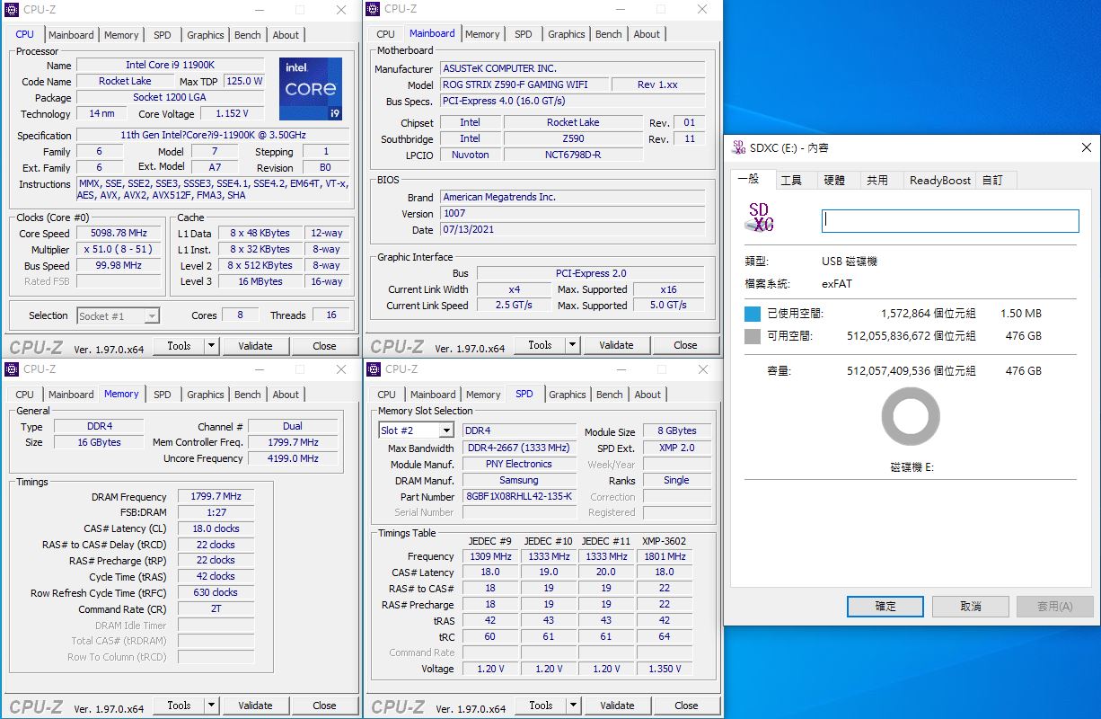This screenshot has height=719, width=1101.
Task: Select the Uncore Frequency 4199.0 MHz value
Action: click(x=293, y=458)
